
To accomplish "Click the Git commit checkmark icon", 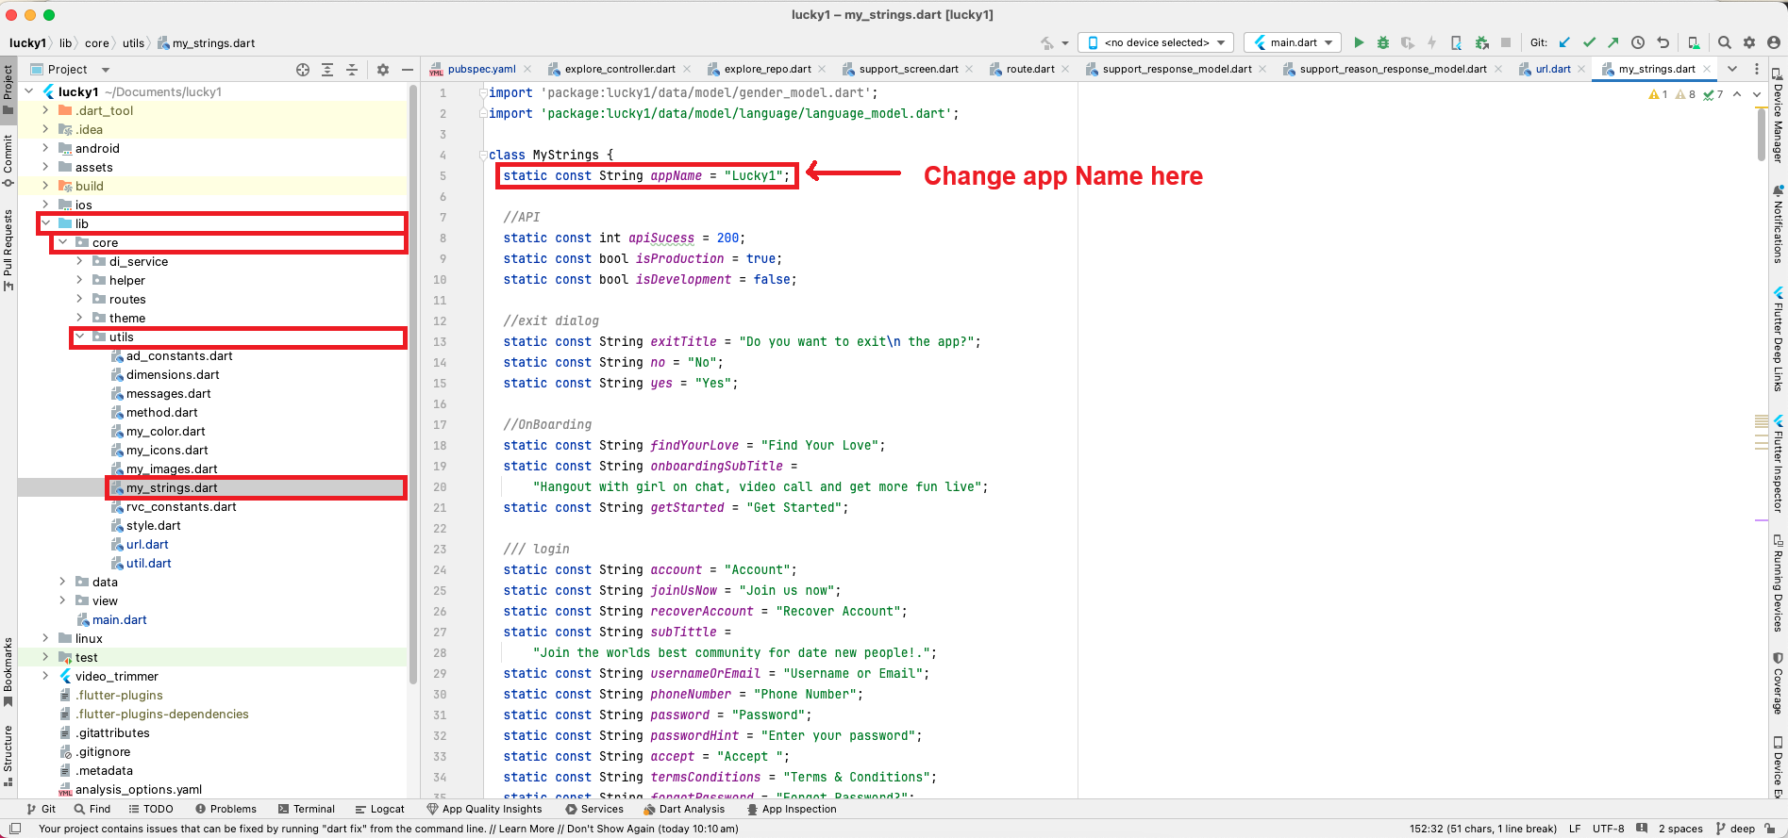I will (1589, 42).
